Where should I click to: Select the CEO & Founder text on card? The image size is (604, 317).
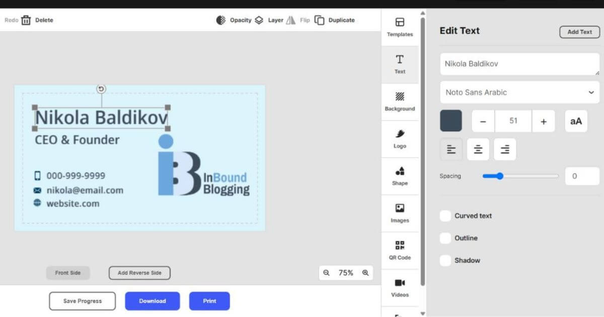click(77, 140)
